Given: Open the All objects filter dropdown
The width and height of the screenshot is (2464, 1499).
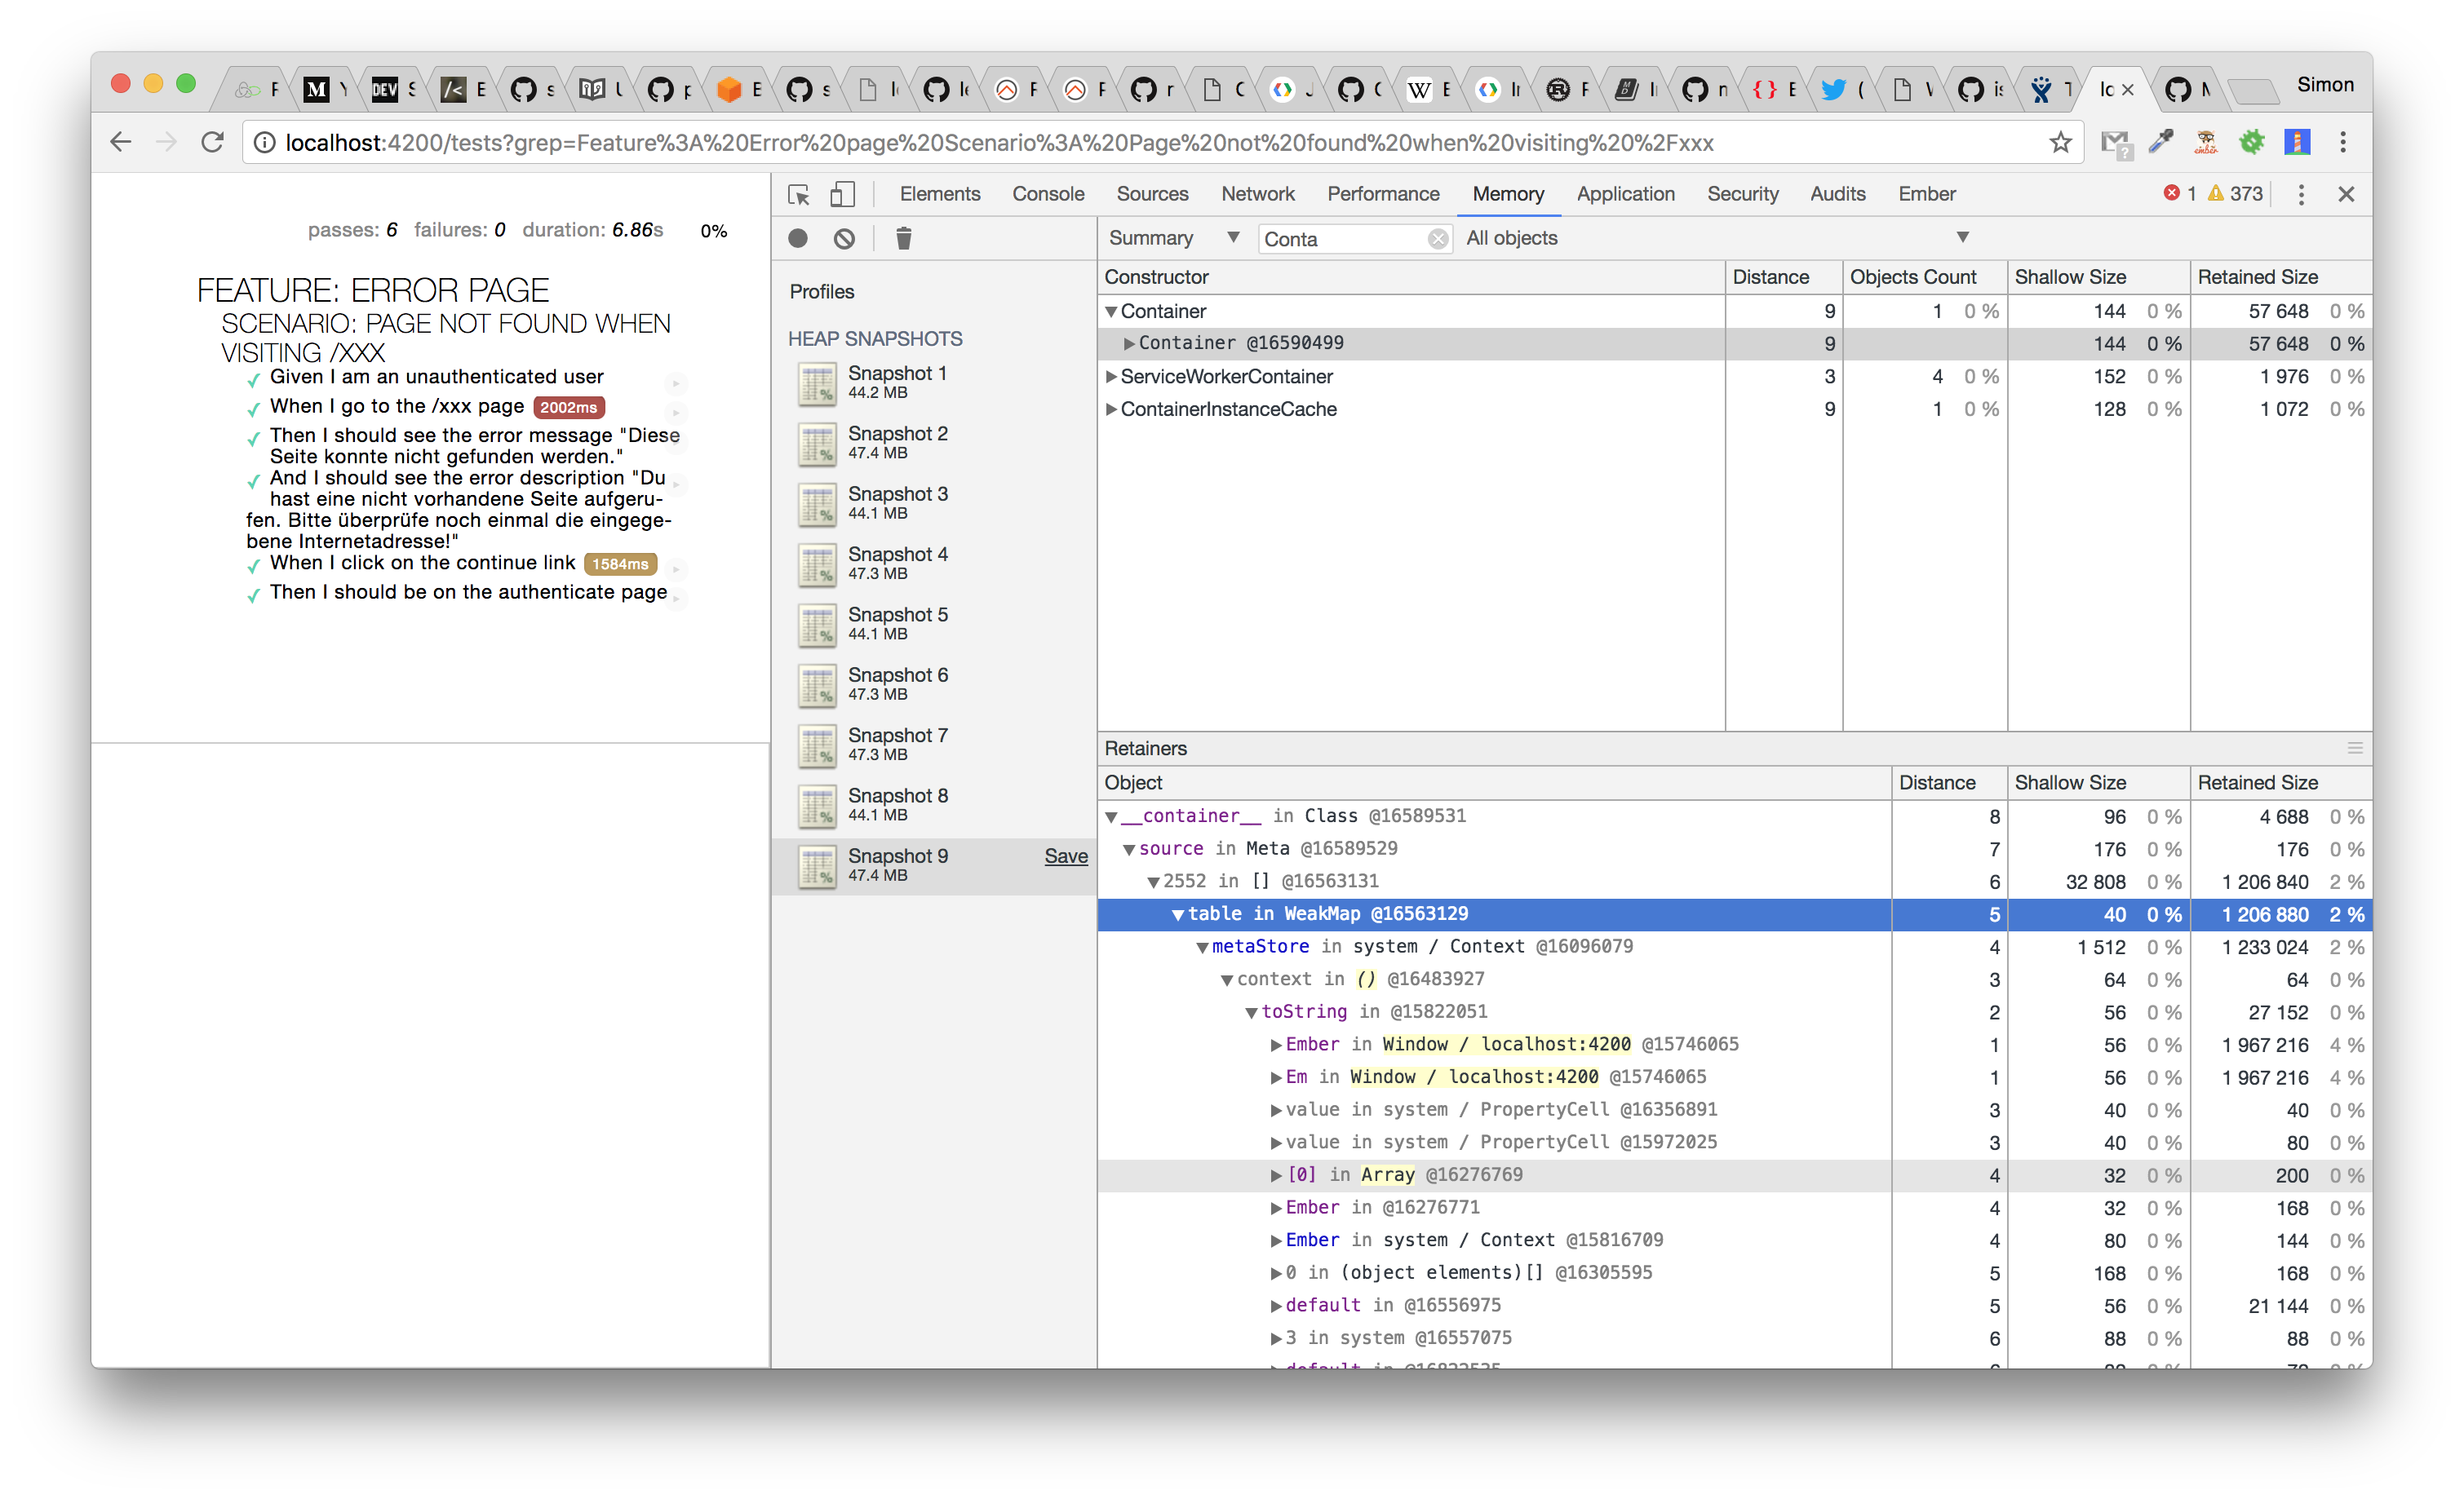Looking at the screenshot, I should pos(1716,238).
